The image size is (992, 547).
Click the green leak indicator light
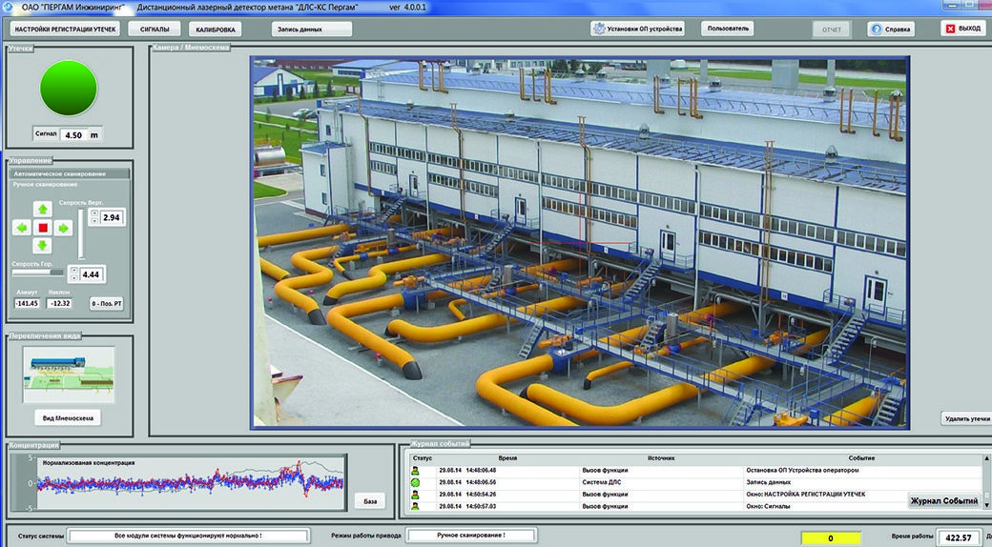pos(69,88)
